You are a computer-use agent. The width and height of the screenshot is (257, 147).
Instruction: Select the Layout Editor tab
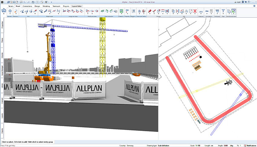coord(77,6)
